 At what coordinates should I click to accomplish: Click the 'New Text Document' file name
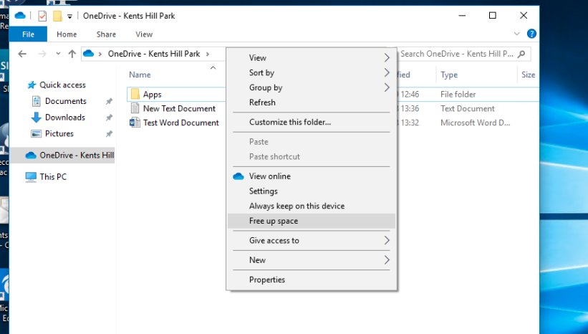179,108
